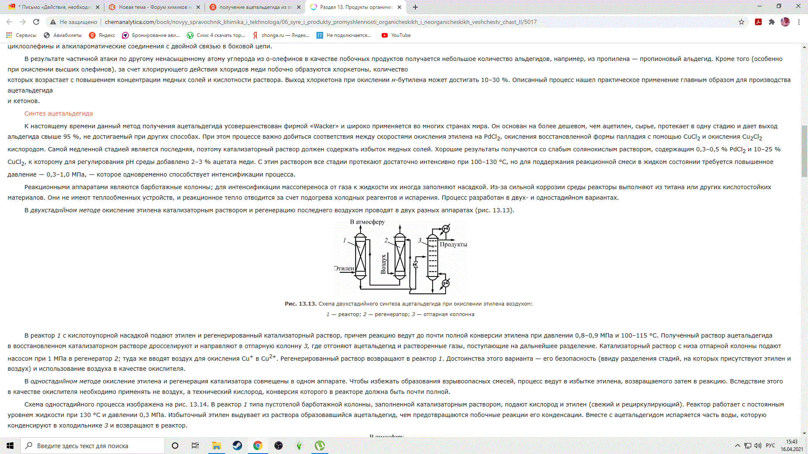Open the Chrome three-dot menu

pos(799,22)
